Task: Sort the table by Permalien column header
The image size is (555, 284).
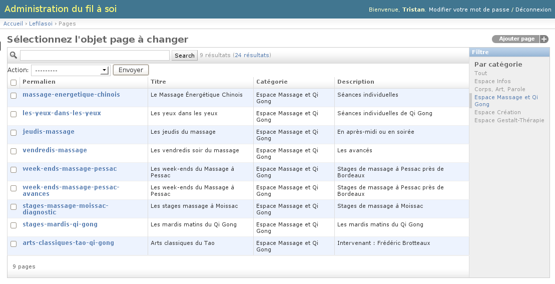Action: click(39, 82)
